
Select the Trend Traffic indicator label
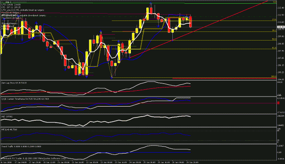click(21, 146)
